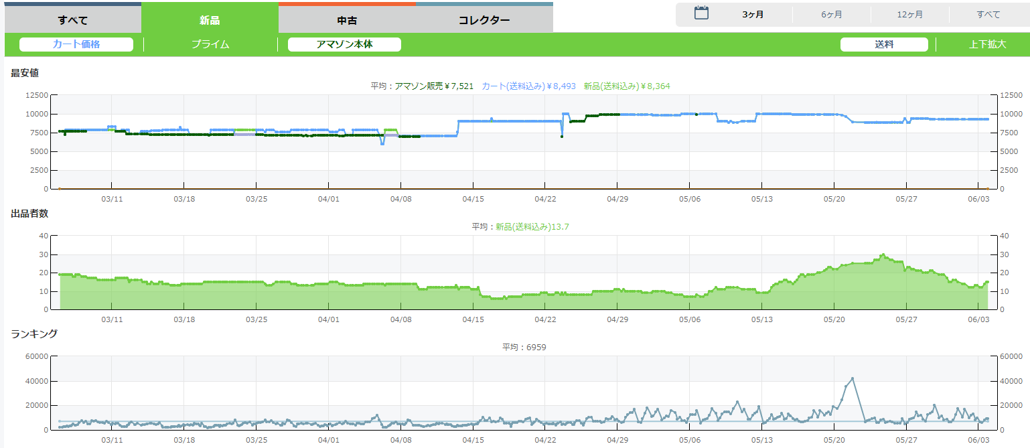
Task: Click 新品(送料込み) ¥8,364 legend in price chart
Action: pos(626,86)
